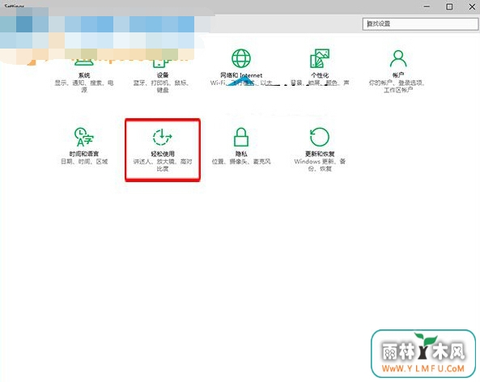The width and height of the screenshot is (480, 382).
Task: Click the partially hidden Devices icon
Action: [160, 63]
